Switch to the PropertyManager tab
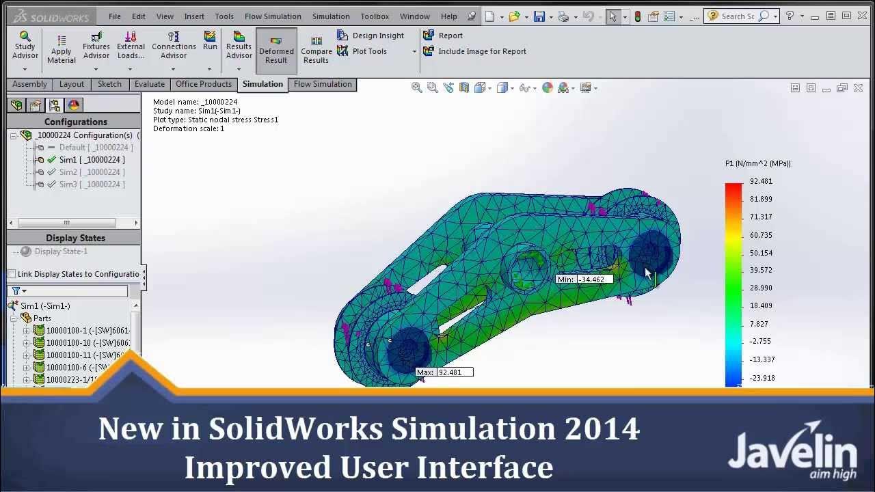 coord(36,105)
